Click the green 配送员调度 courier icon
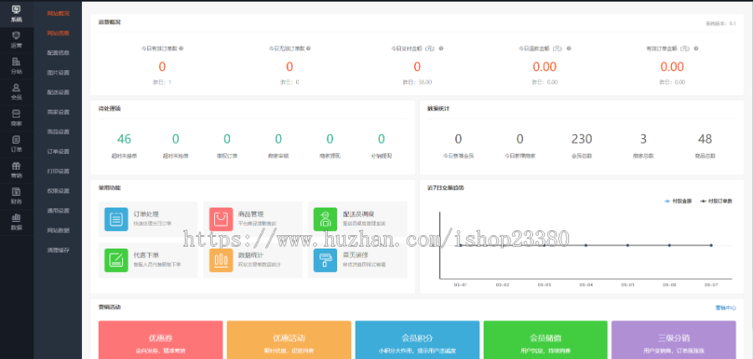 (325, 219)
